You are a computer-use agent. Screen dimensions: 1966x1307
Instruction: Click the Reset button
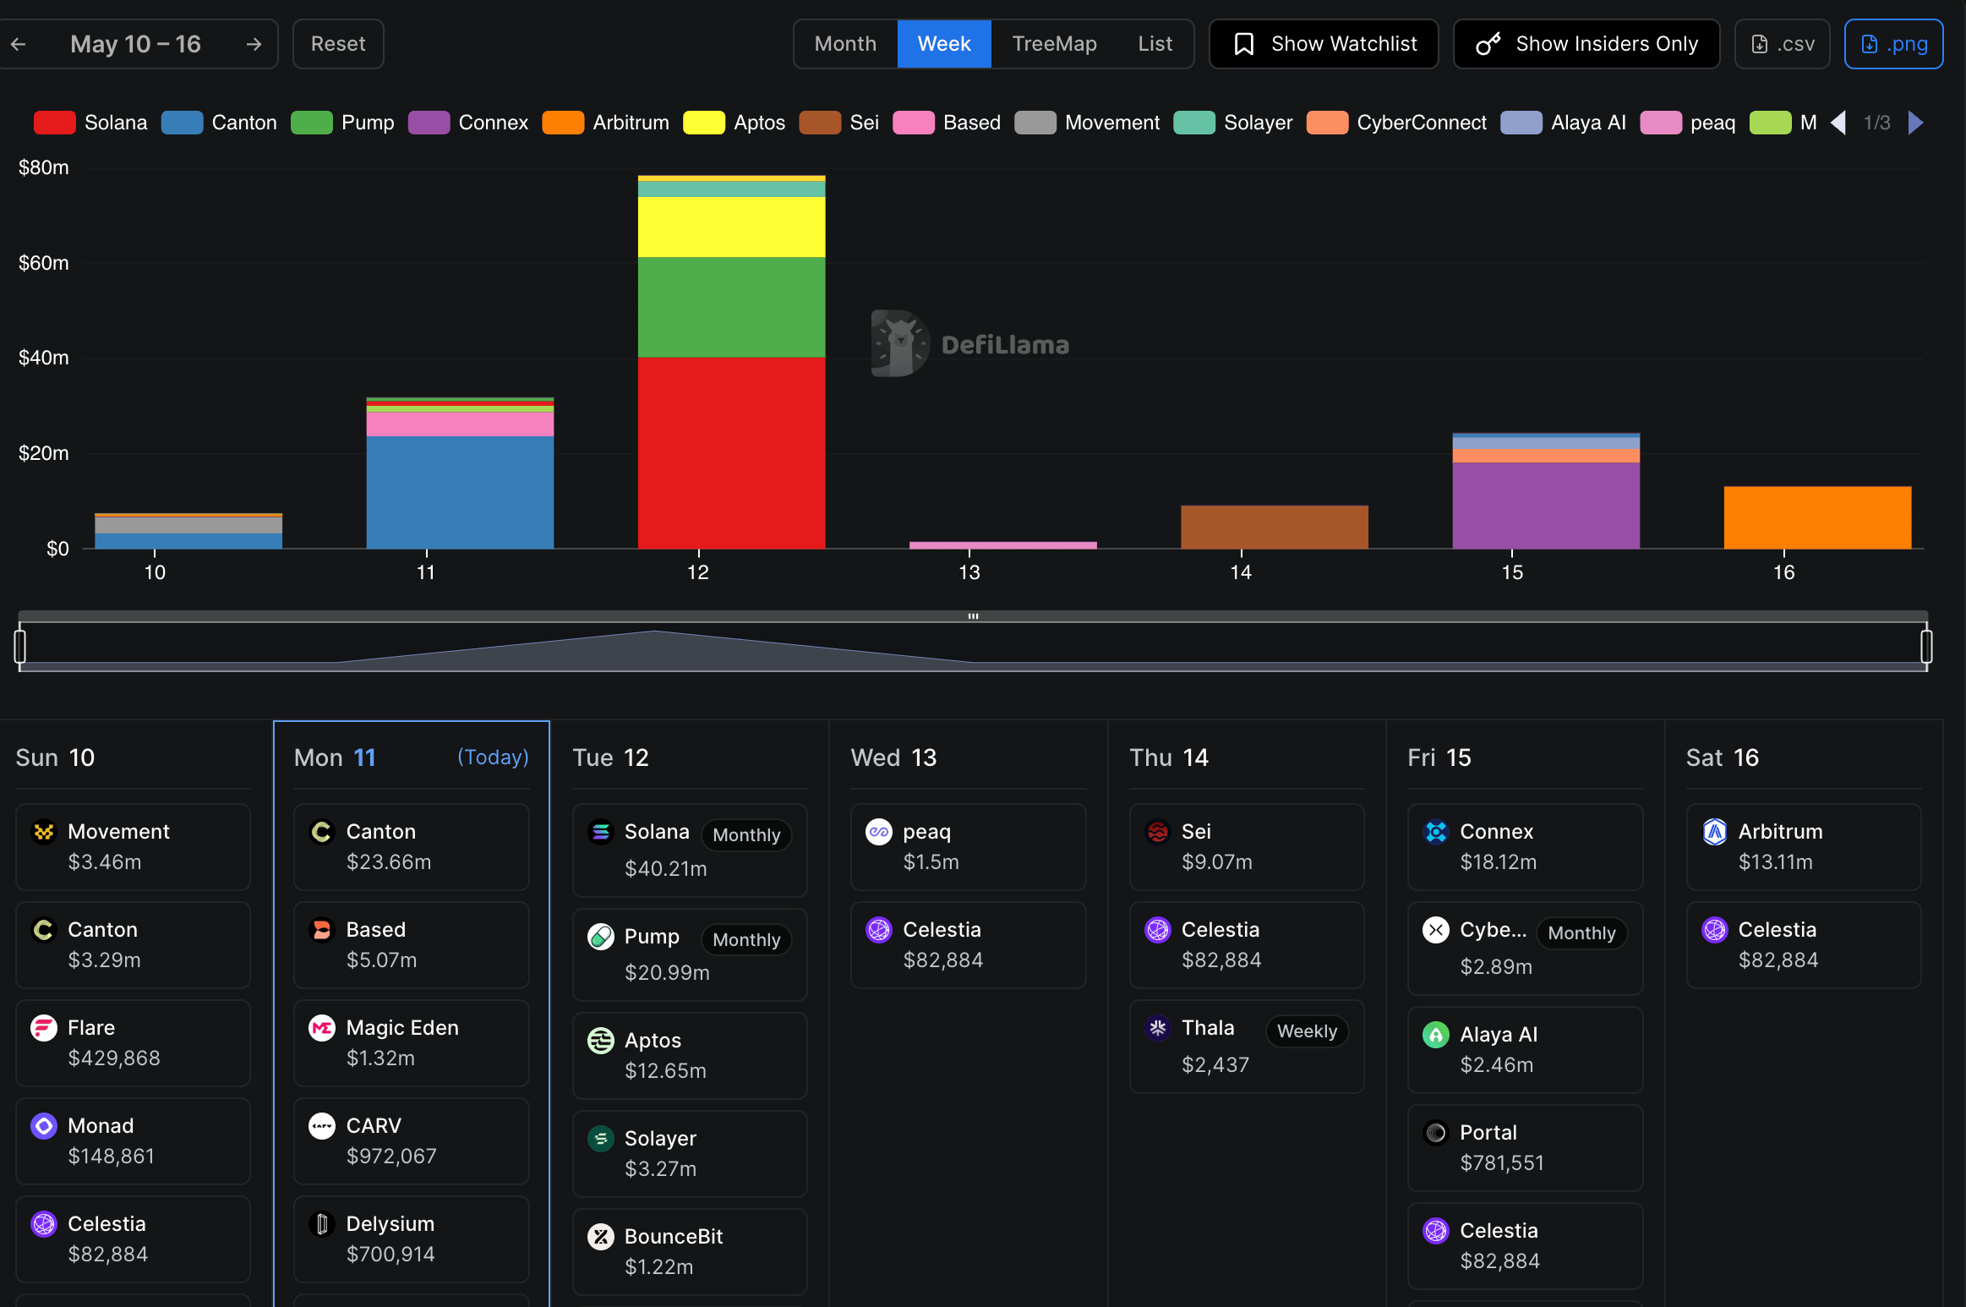click(338, 44)
